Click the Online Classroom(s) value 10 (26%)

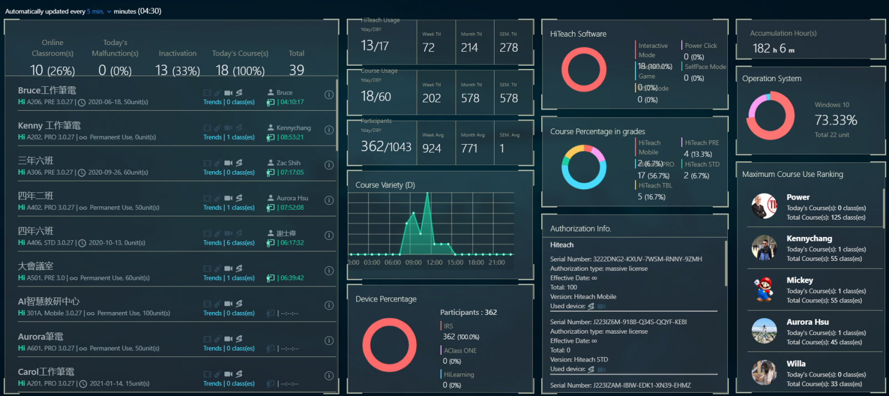pos(52,71)
